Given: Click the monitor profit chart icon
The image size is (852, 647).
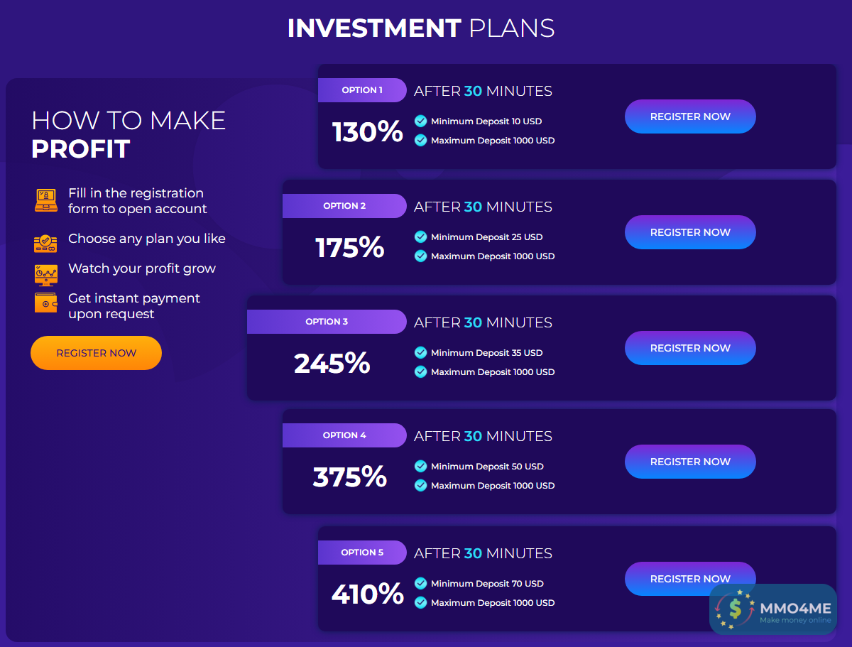Looking at the screenshot, I should [x=45, y=273].
